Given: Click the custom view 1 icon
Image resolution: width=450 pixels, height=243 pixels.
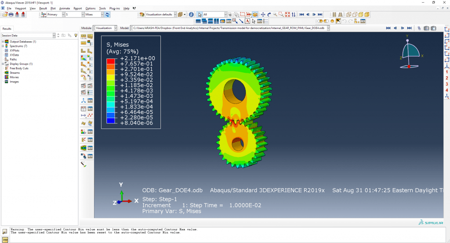Looking at the screenshot, I should click(x=447, y=72).
